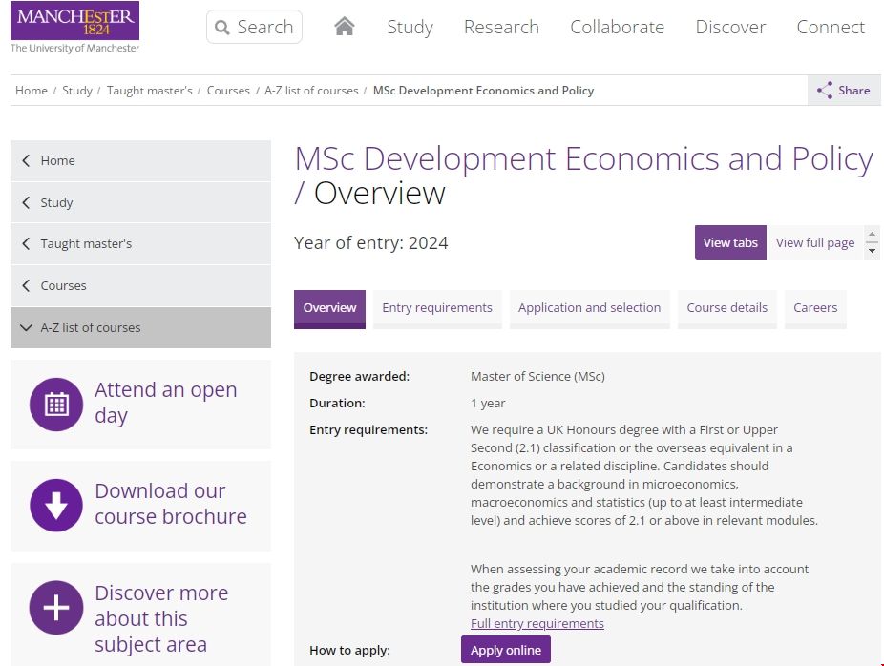Click the back chevron beside sidebar Home

tap(26, 161)
